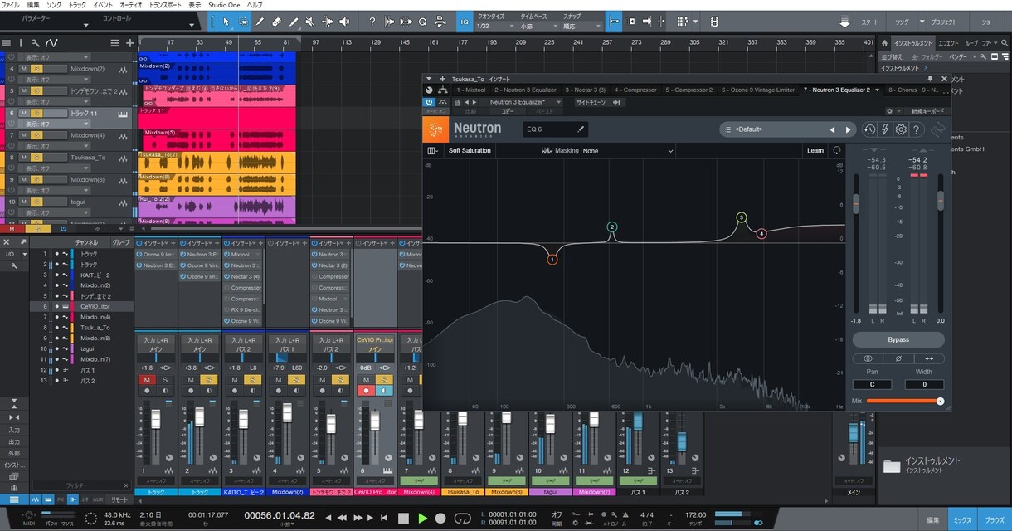Mute track 4 Mixdown(2)

tap(24, 69)
